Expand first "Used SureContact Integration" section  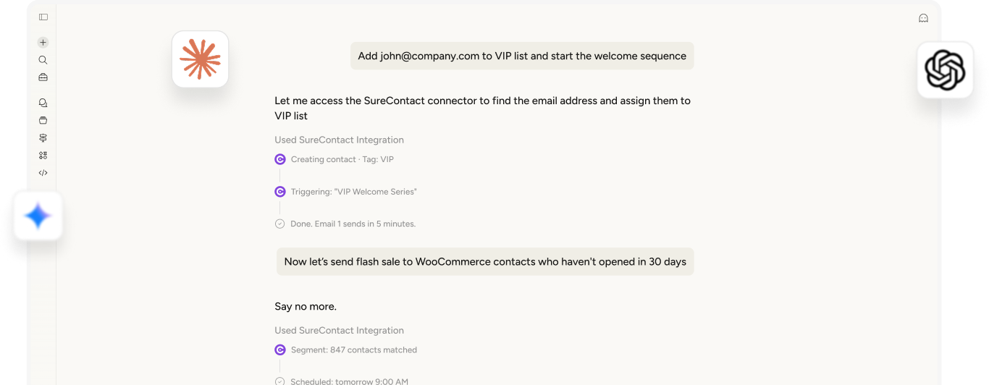[x=339, y=140]
